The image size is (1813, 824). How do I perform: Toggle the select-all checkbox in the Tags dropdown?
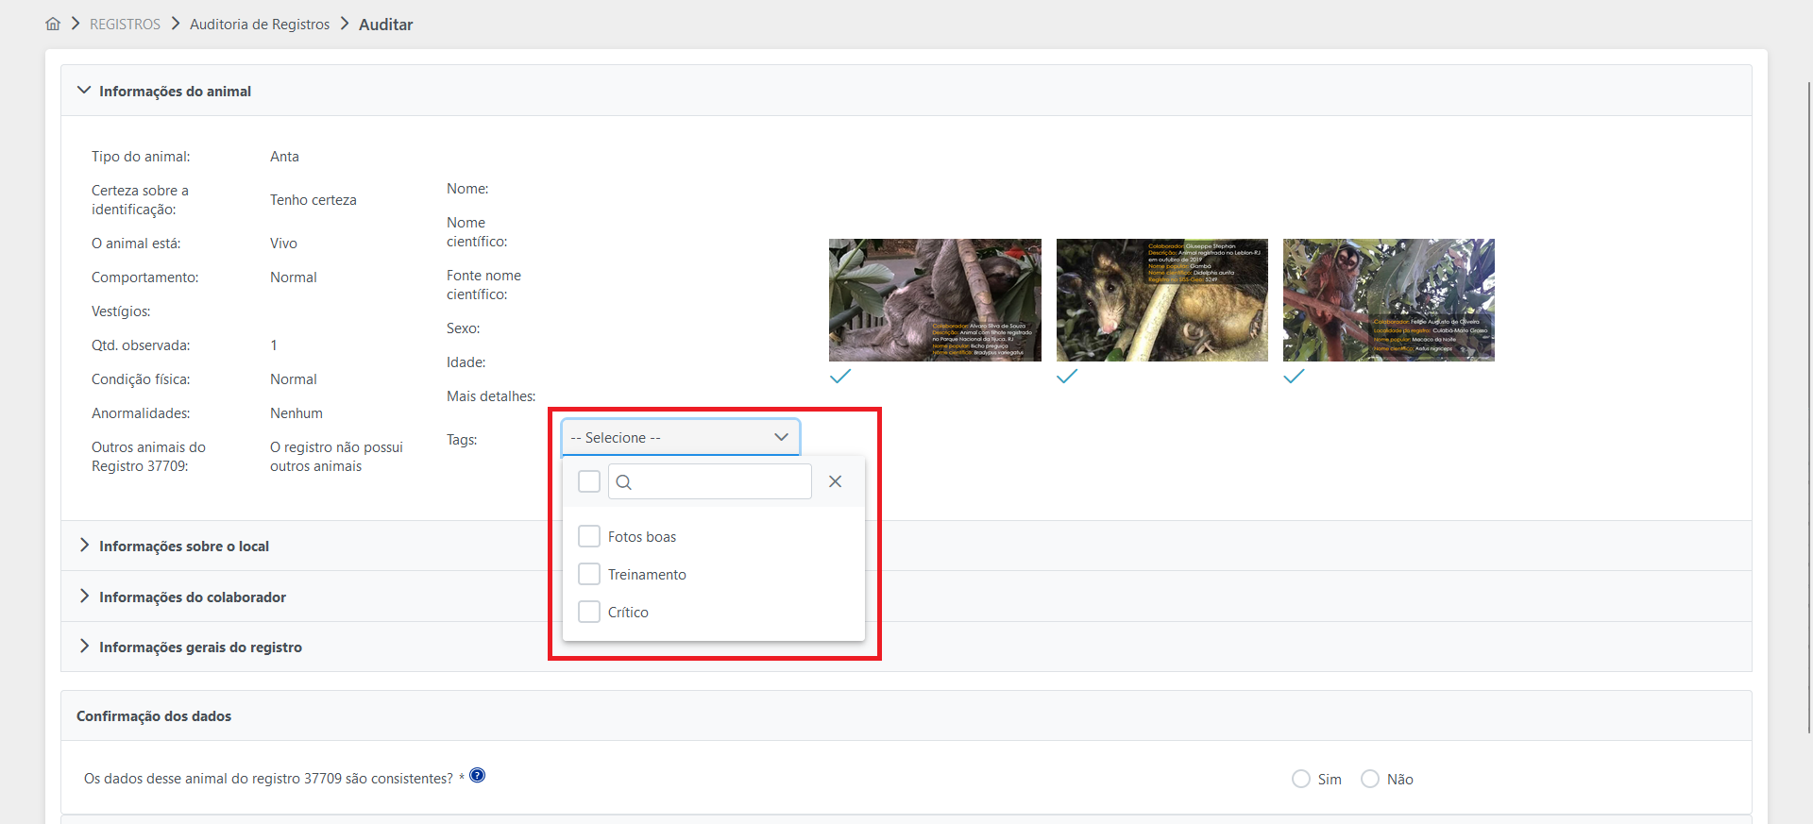(589, 481)
